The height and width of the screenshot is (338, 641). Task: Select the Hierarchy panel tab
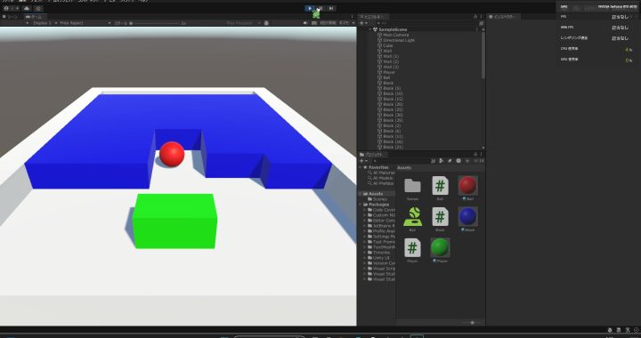pyautogui.click(x=372, y=17)
